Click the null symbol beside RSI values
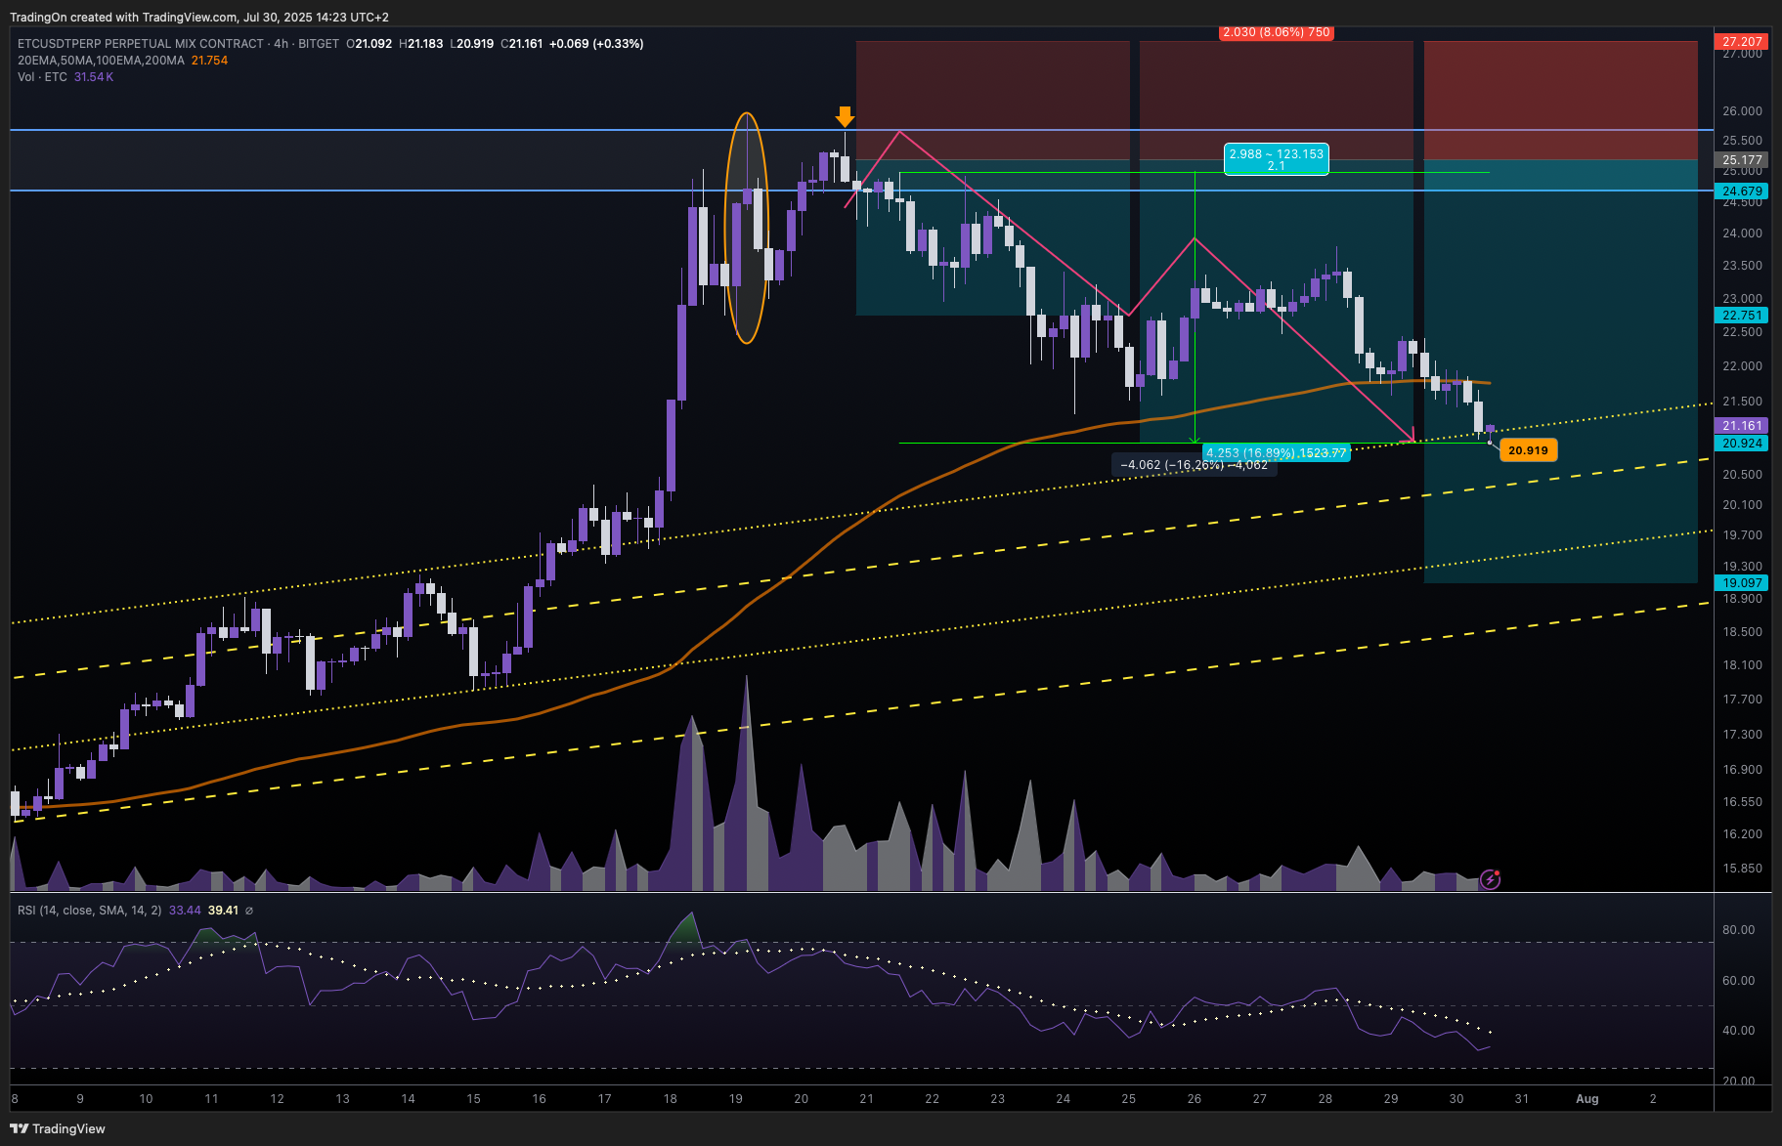Screen dimensions: 1782x1146 coord(249,911)
